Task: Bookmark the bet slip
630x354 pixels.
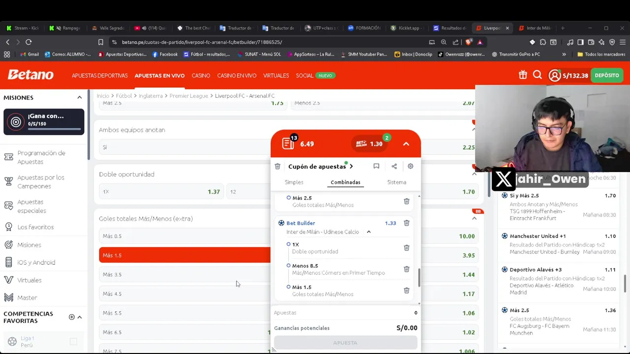Action: 376,166
